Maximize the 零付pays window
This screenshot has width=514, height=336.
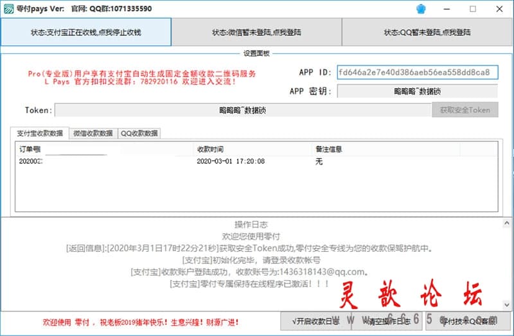click(x=473, y=9)
